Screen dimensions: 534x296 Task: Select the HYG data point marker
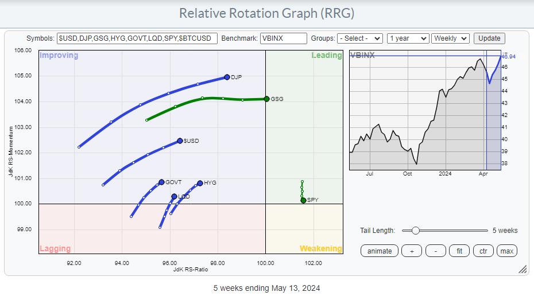[200, 183]
